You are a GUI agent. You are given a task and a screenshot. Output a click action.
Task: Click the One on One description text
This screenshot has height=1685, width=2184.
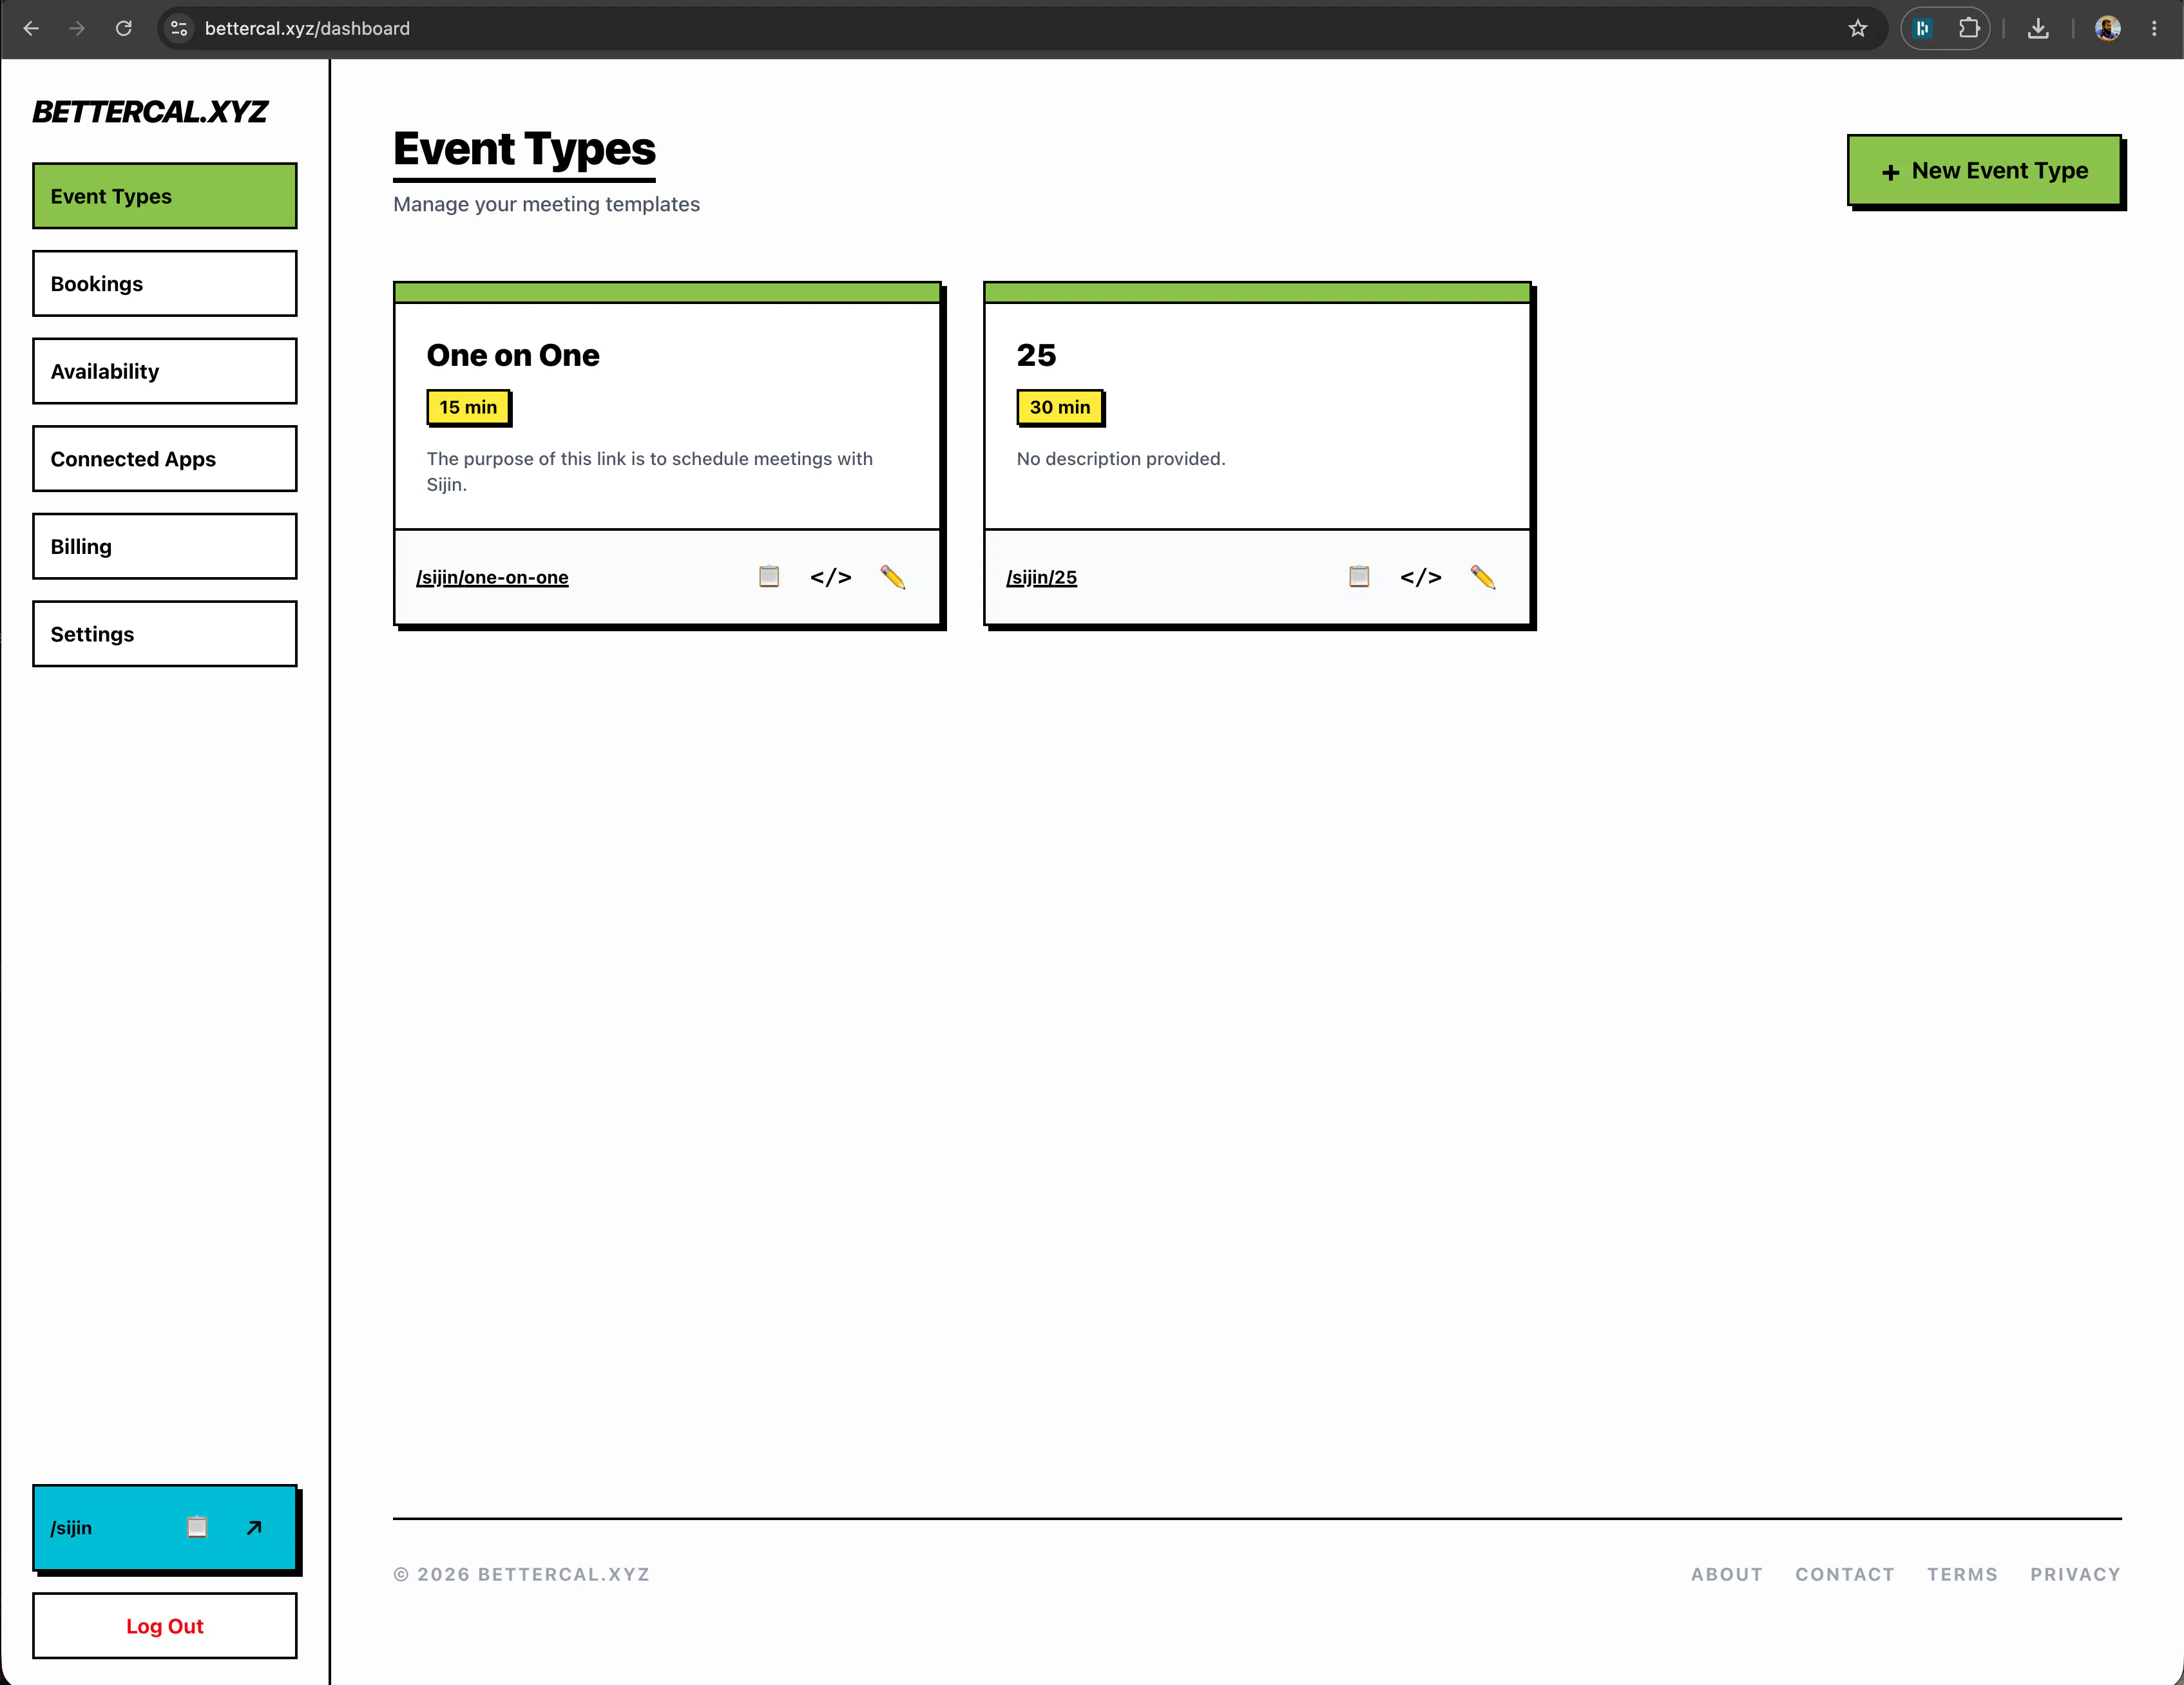[x=649, y=471]
